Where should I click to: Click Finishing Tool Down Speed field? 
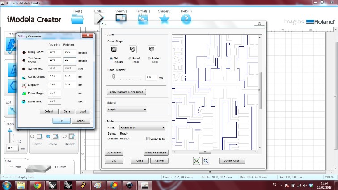(70, 60)
